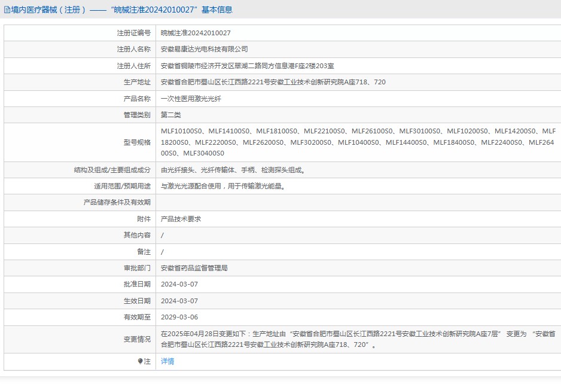The image size is (561, 384).
Task: Click the 批准日期 label
Action: [138, 284]
